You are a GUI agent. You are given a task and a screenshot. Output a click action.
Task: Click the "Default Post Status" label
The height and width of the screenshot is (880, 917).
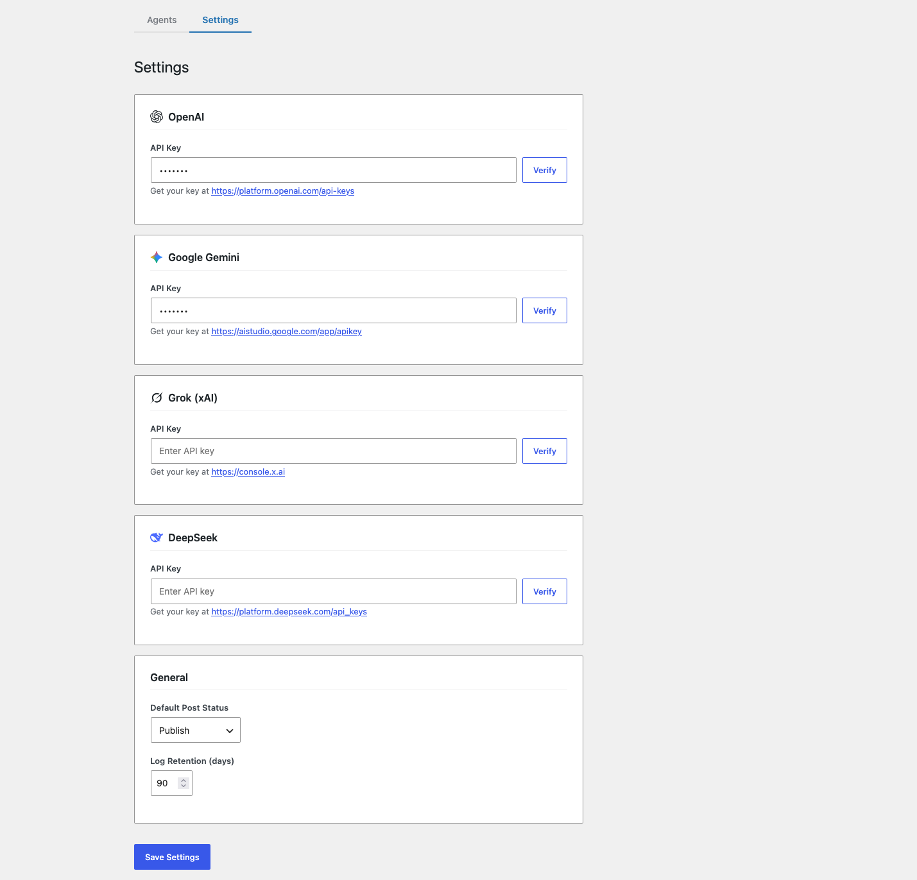click(x=189, y=708)
